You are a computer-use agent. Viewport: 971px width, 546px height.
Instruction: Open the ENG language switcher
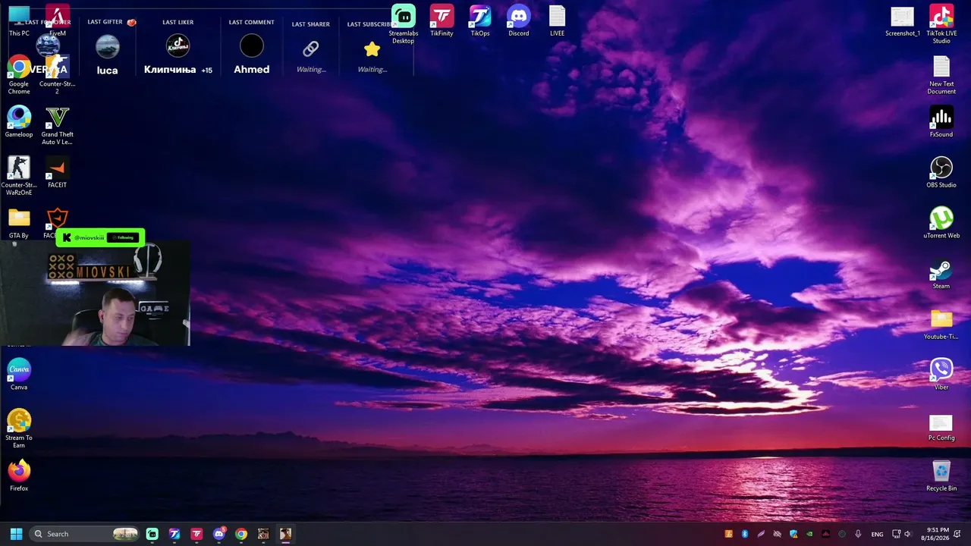pyautogui.click(x=877, y=534)
